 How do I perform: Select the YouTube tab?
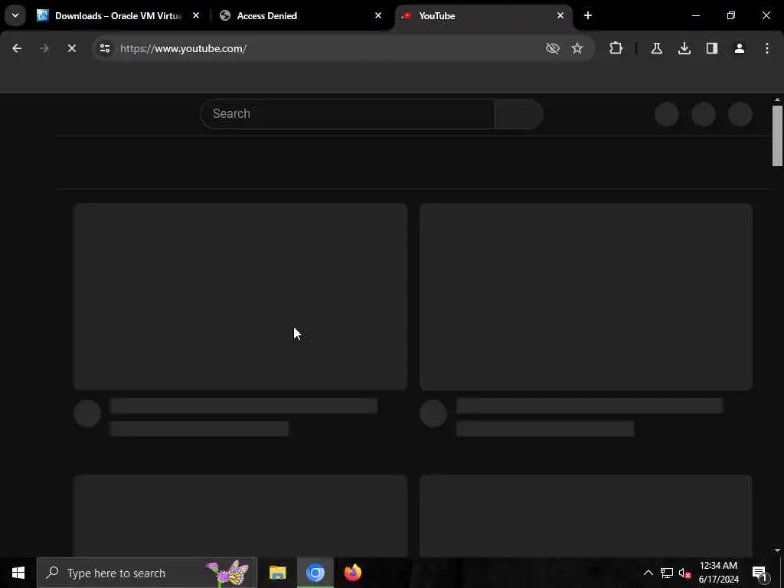483,15
